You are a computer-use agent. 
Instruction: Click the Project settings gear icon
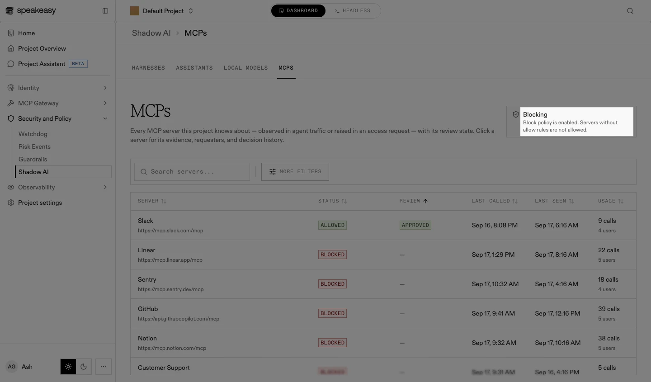click(11, 203)
